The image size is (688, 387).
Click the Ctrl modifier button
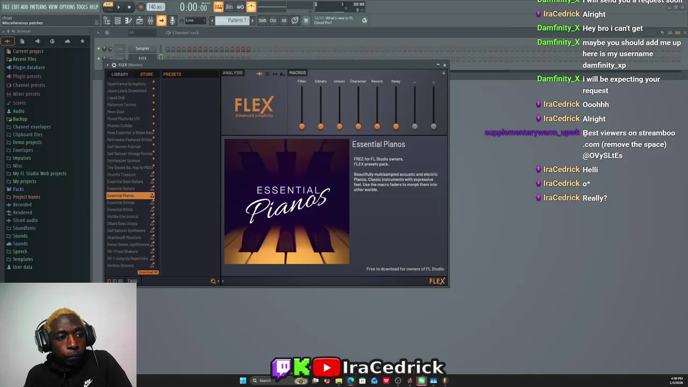273,20
